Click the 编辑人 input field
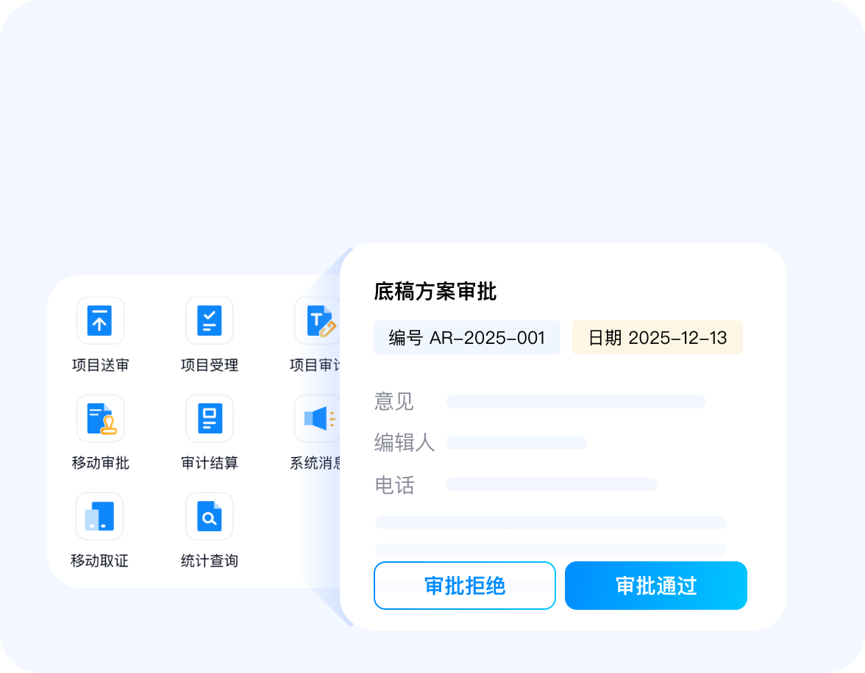 516,443
